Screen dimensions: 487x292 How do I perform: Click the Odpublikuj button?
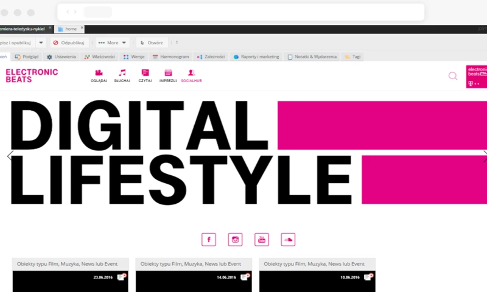(x=69, y=43)
